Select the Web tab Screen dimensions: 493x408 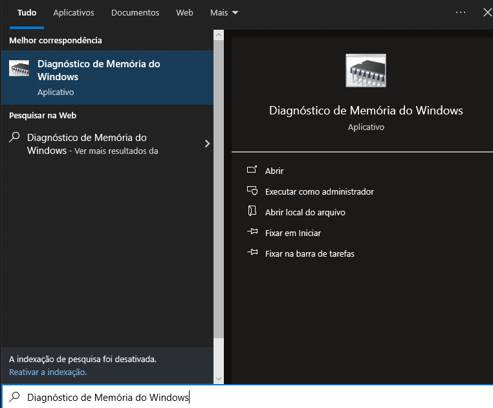tap(184, 13)
